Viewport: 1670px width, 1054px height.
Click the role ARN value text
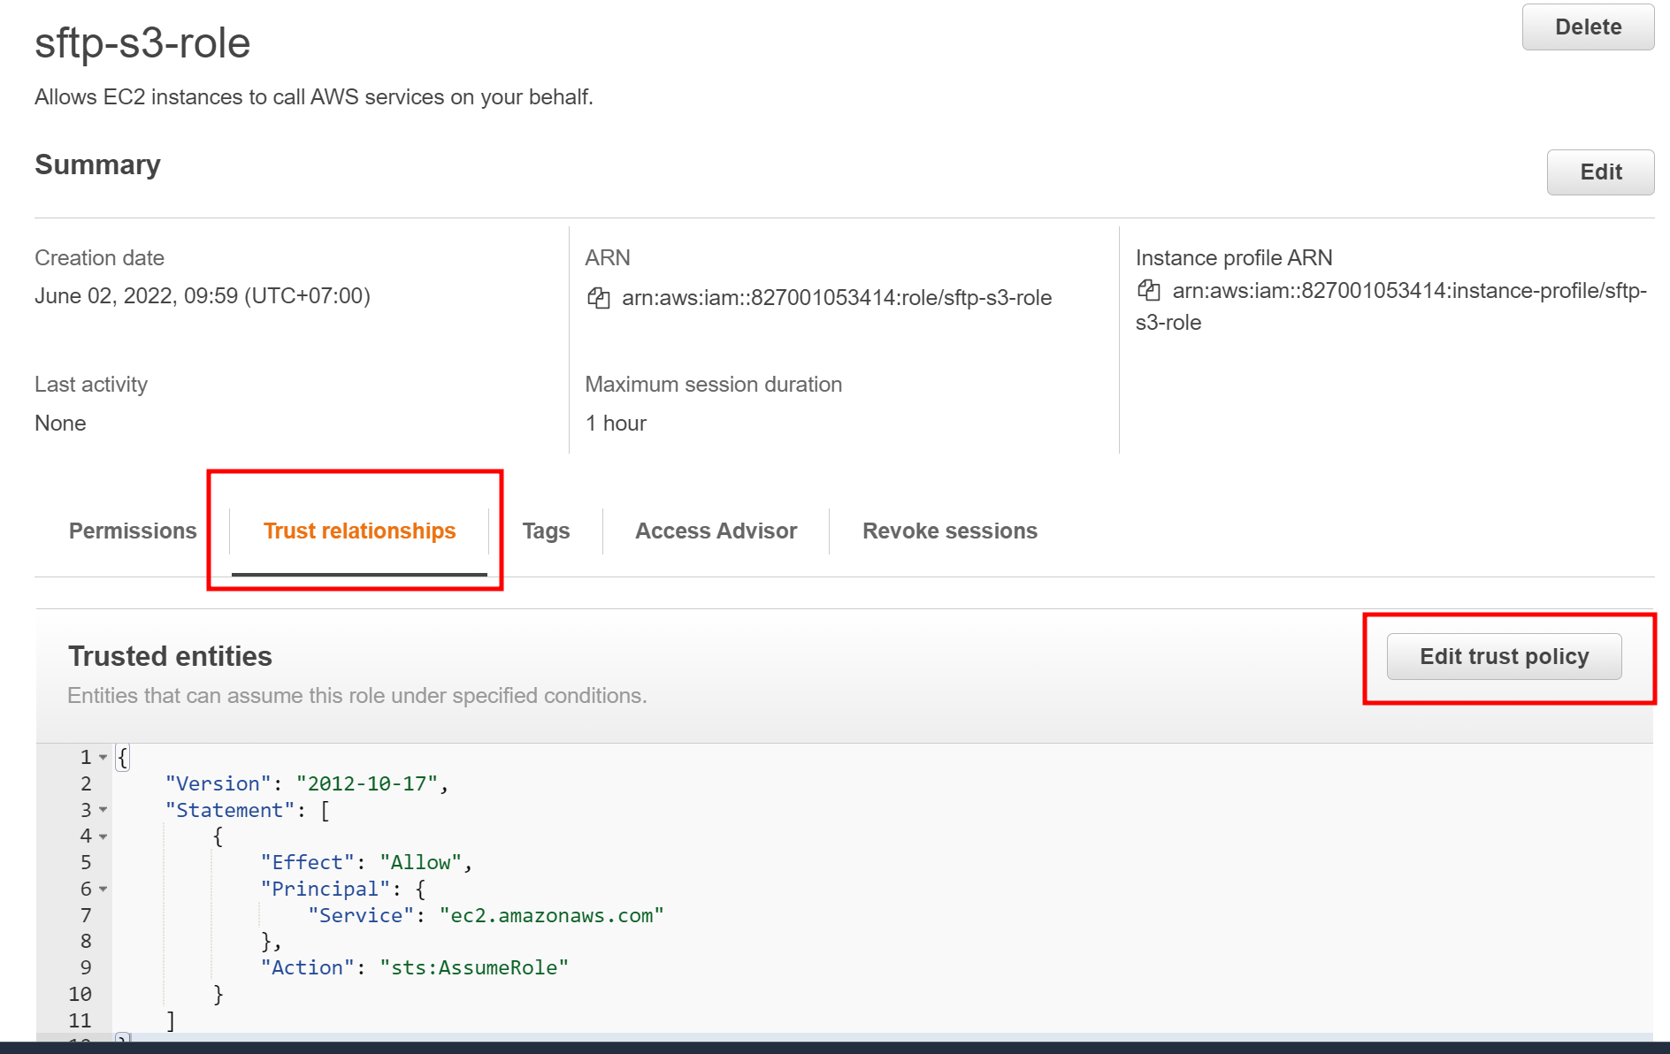pyautogui.click(x=837, y=298)
